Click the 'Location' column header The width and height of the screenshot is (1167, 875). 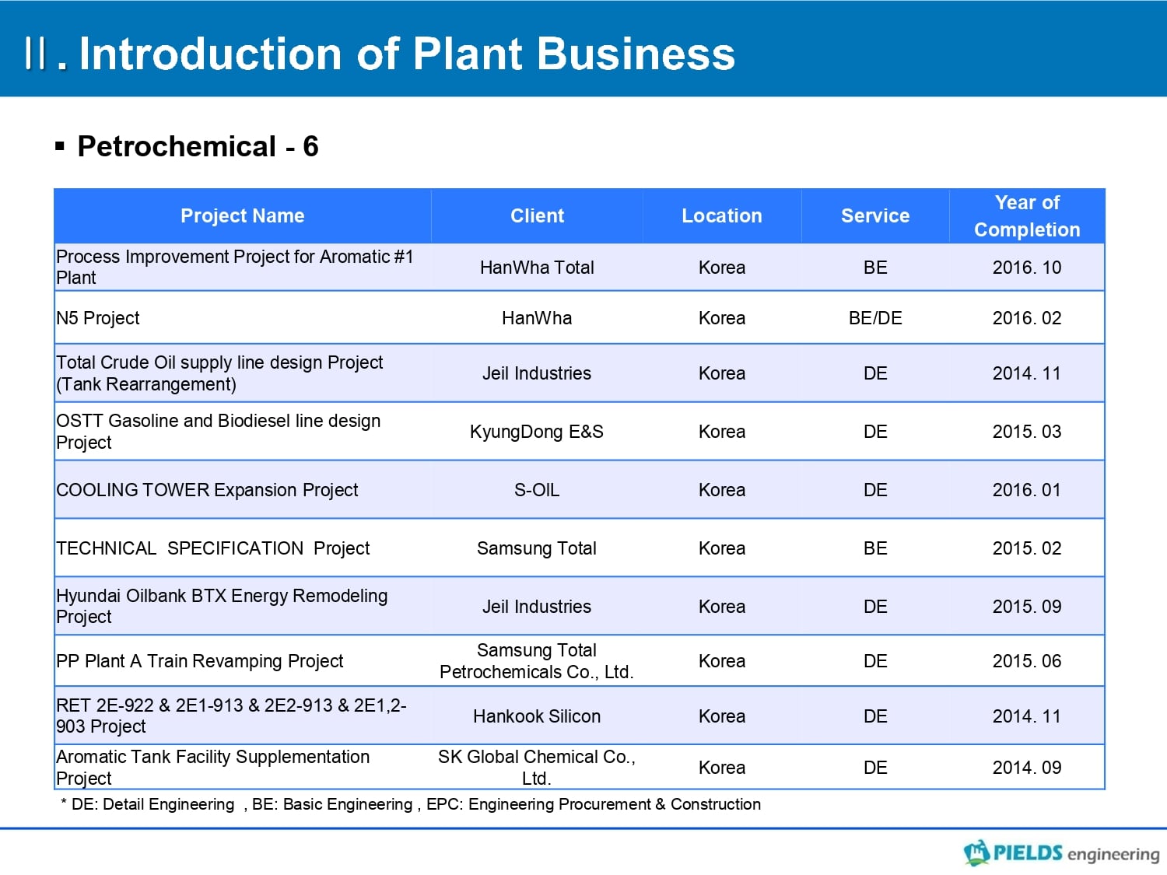(722, 215)
